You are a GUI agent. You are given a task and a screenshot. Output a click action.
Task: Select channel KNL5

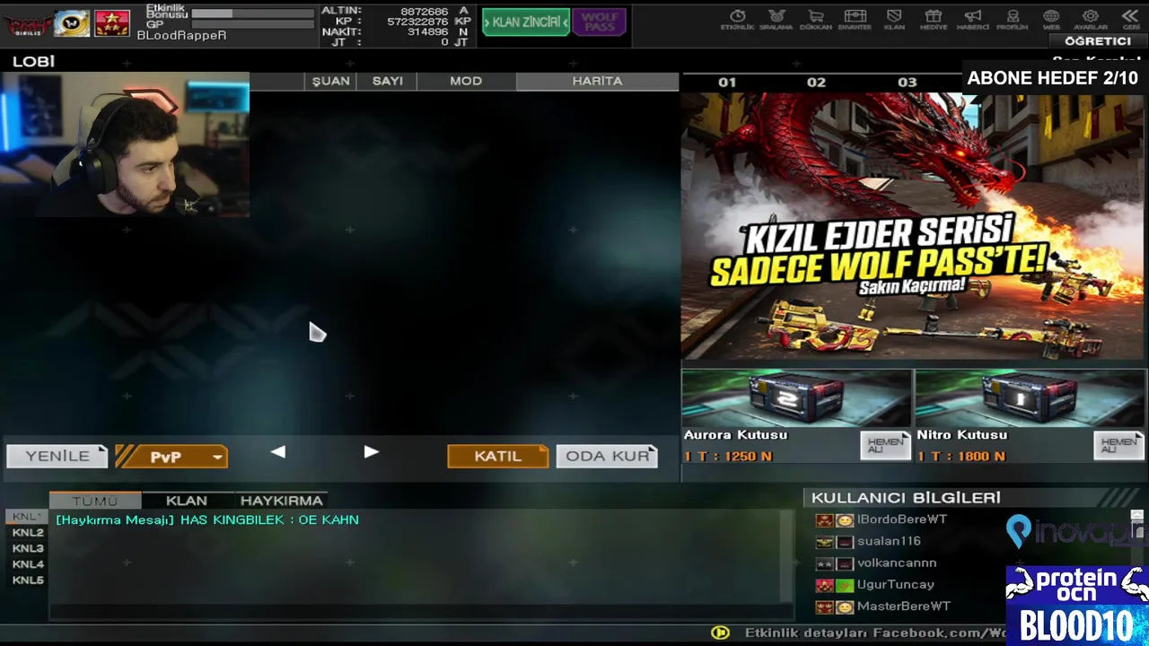coord(27,581)
